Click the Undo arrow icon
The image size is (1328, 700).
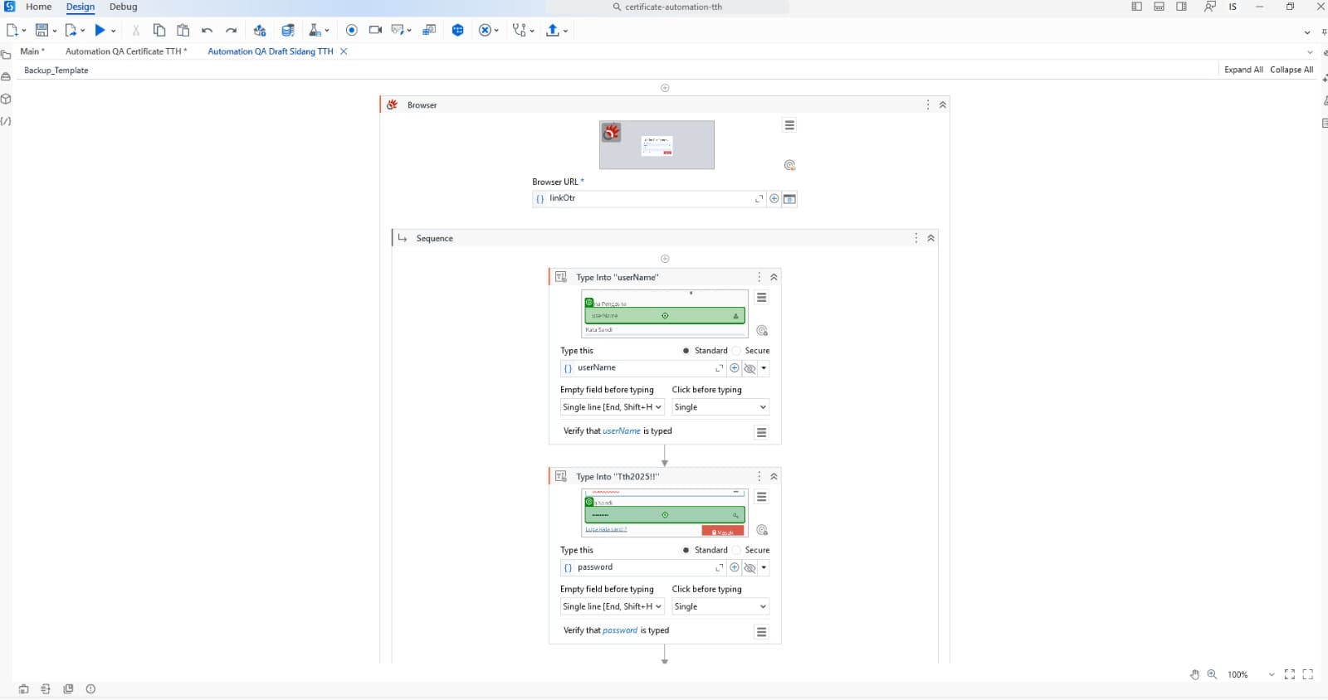(x=207, y=31)
